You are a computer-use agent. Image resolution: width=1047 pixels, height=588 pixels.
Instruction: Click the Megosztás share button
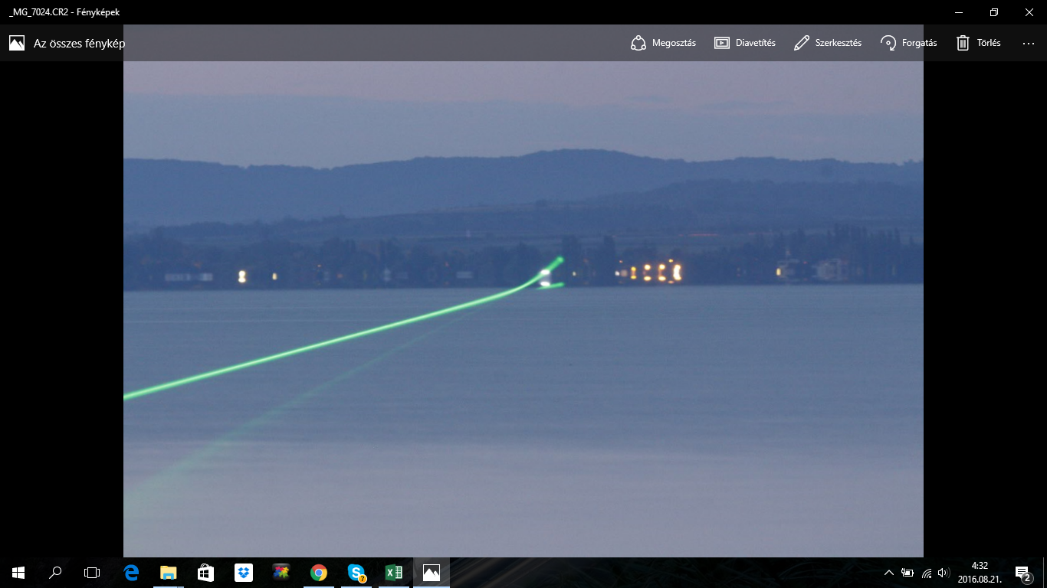coord(663,43)
